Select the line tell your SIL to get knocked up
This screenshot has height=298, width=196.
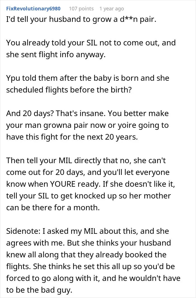pos(88,196)
